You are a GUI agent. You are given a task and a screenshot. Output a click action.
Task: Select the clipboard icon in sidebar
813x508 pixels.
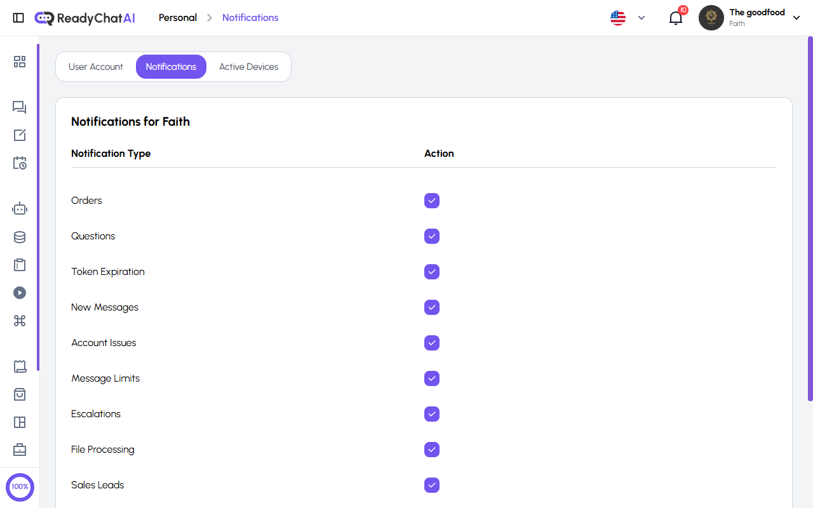pos(20,265)
